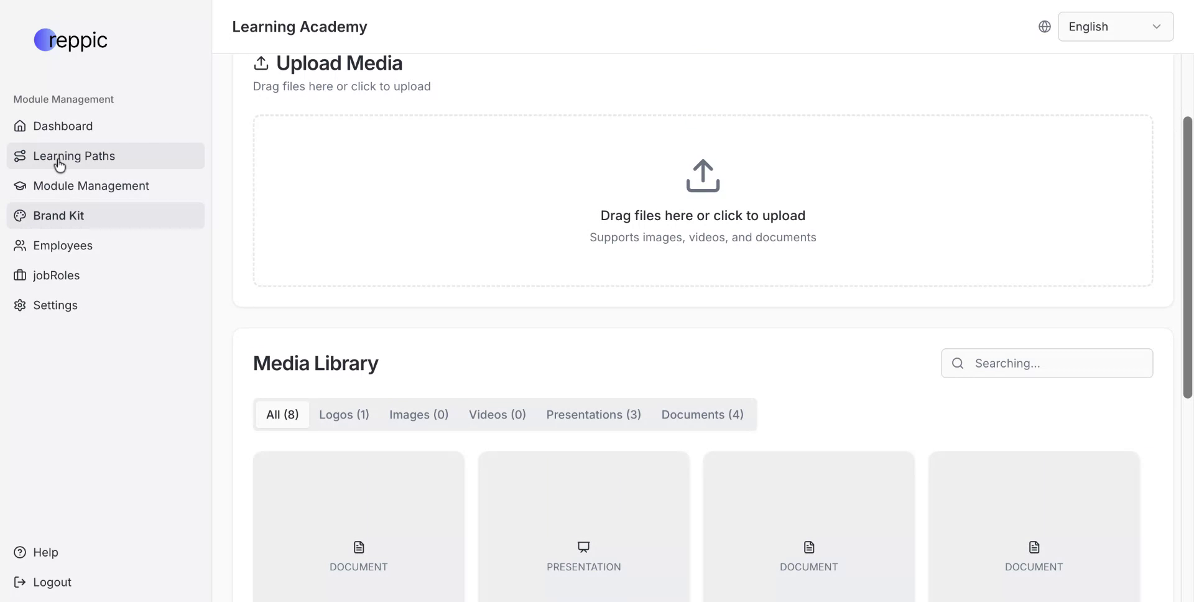
Task: Click the upload arrow icon in drop zone
Action: 702,175
